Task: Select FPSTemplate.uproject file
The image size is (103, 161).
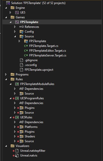Action: (x=39, y=70)
